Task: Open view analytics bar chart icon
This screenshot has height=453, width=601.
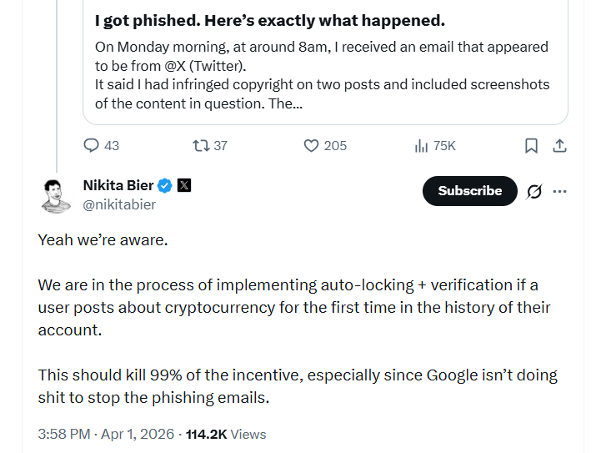Action: click(x=421, y=146)
